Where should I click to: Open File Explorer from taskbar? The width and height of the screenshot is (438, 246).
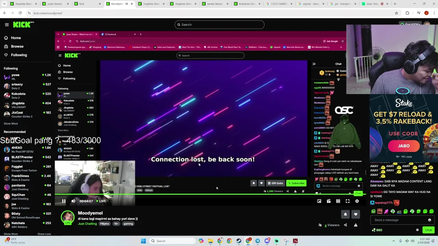click(x=210, y=241)
